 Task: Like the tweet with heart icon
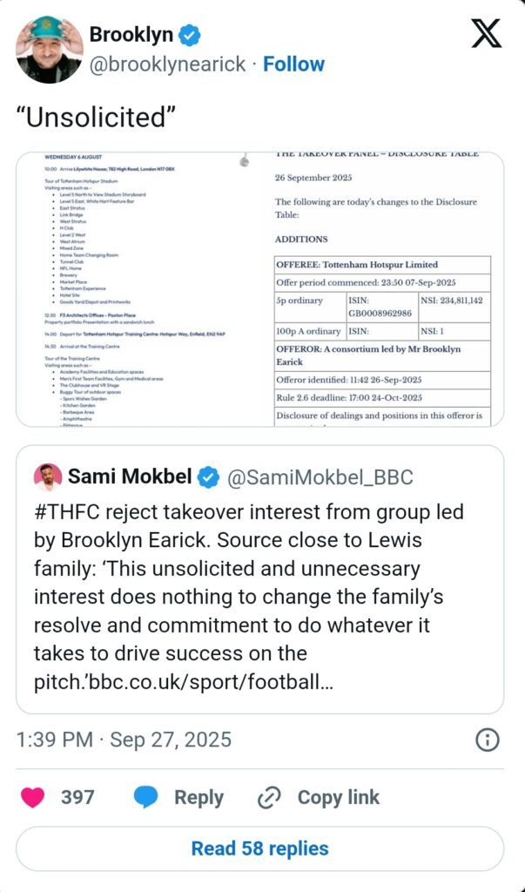coord(33,797)
